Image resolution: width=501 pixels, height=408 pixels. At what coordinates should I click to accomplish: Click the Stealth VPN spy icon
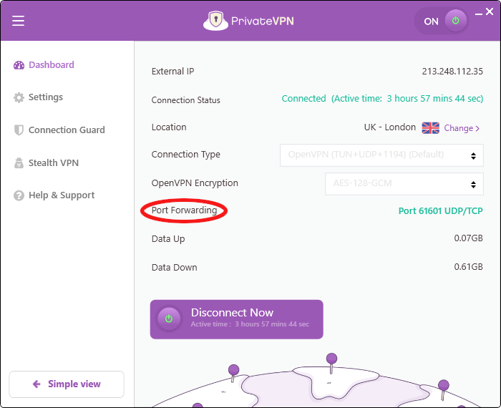(19, 163)
